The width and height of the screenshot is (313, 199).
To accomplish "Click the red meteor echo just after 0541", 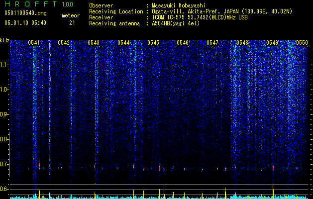I will pyautogui.click(x=39, y=165).
